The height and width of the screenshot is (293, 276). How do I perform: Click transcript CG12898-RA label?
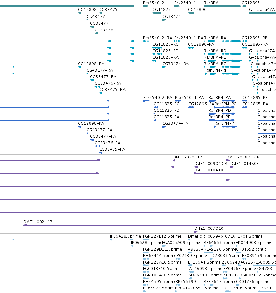point(91,64)
